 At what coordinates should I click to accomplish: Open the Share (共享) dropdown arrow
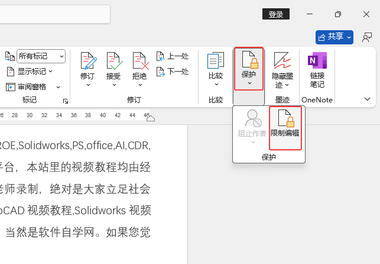pyautogui.click(x=349, y=37)
